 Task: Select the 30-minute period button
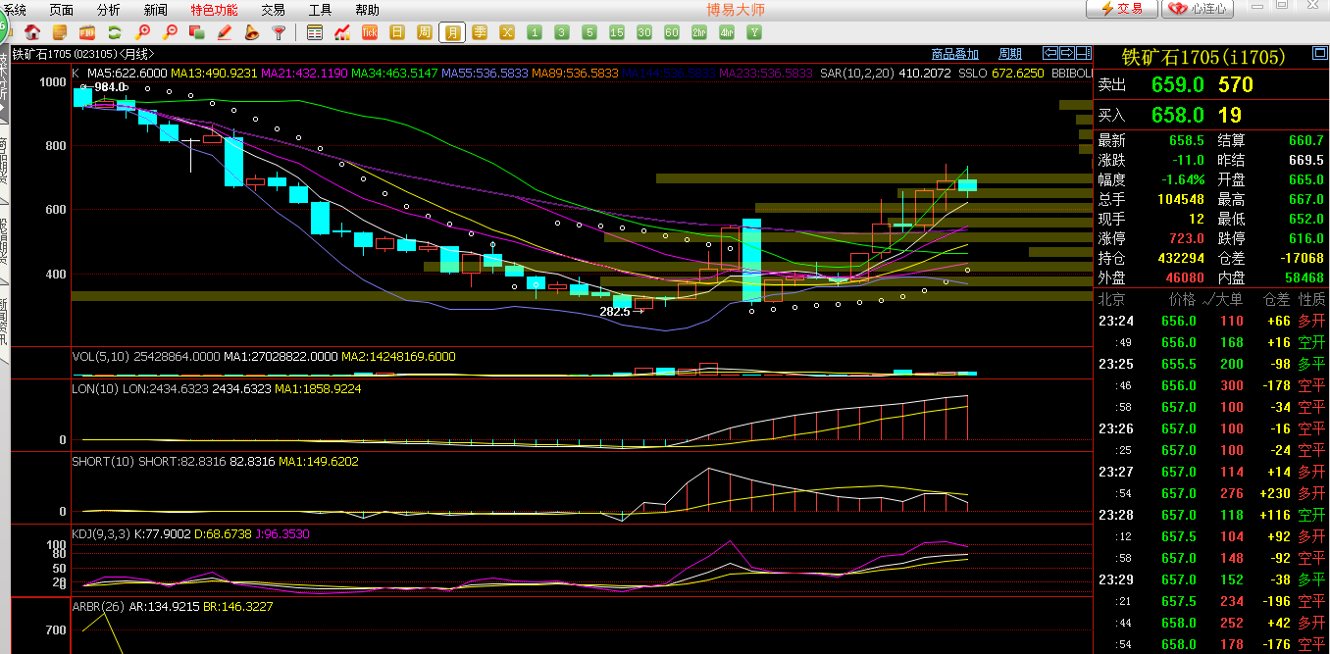pos(644,32)
